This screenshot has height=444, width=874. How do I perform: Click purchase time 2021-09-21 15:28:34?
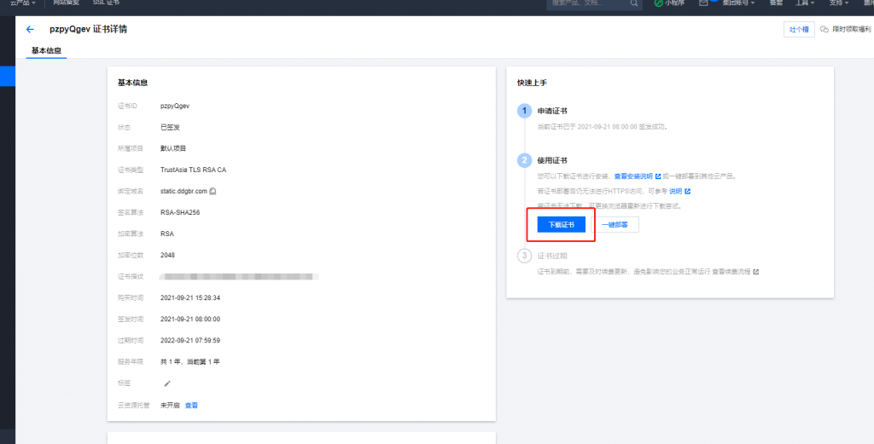tap(190, 297)
